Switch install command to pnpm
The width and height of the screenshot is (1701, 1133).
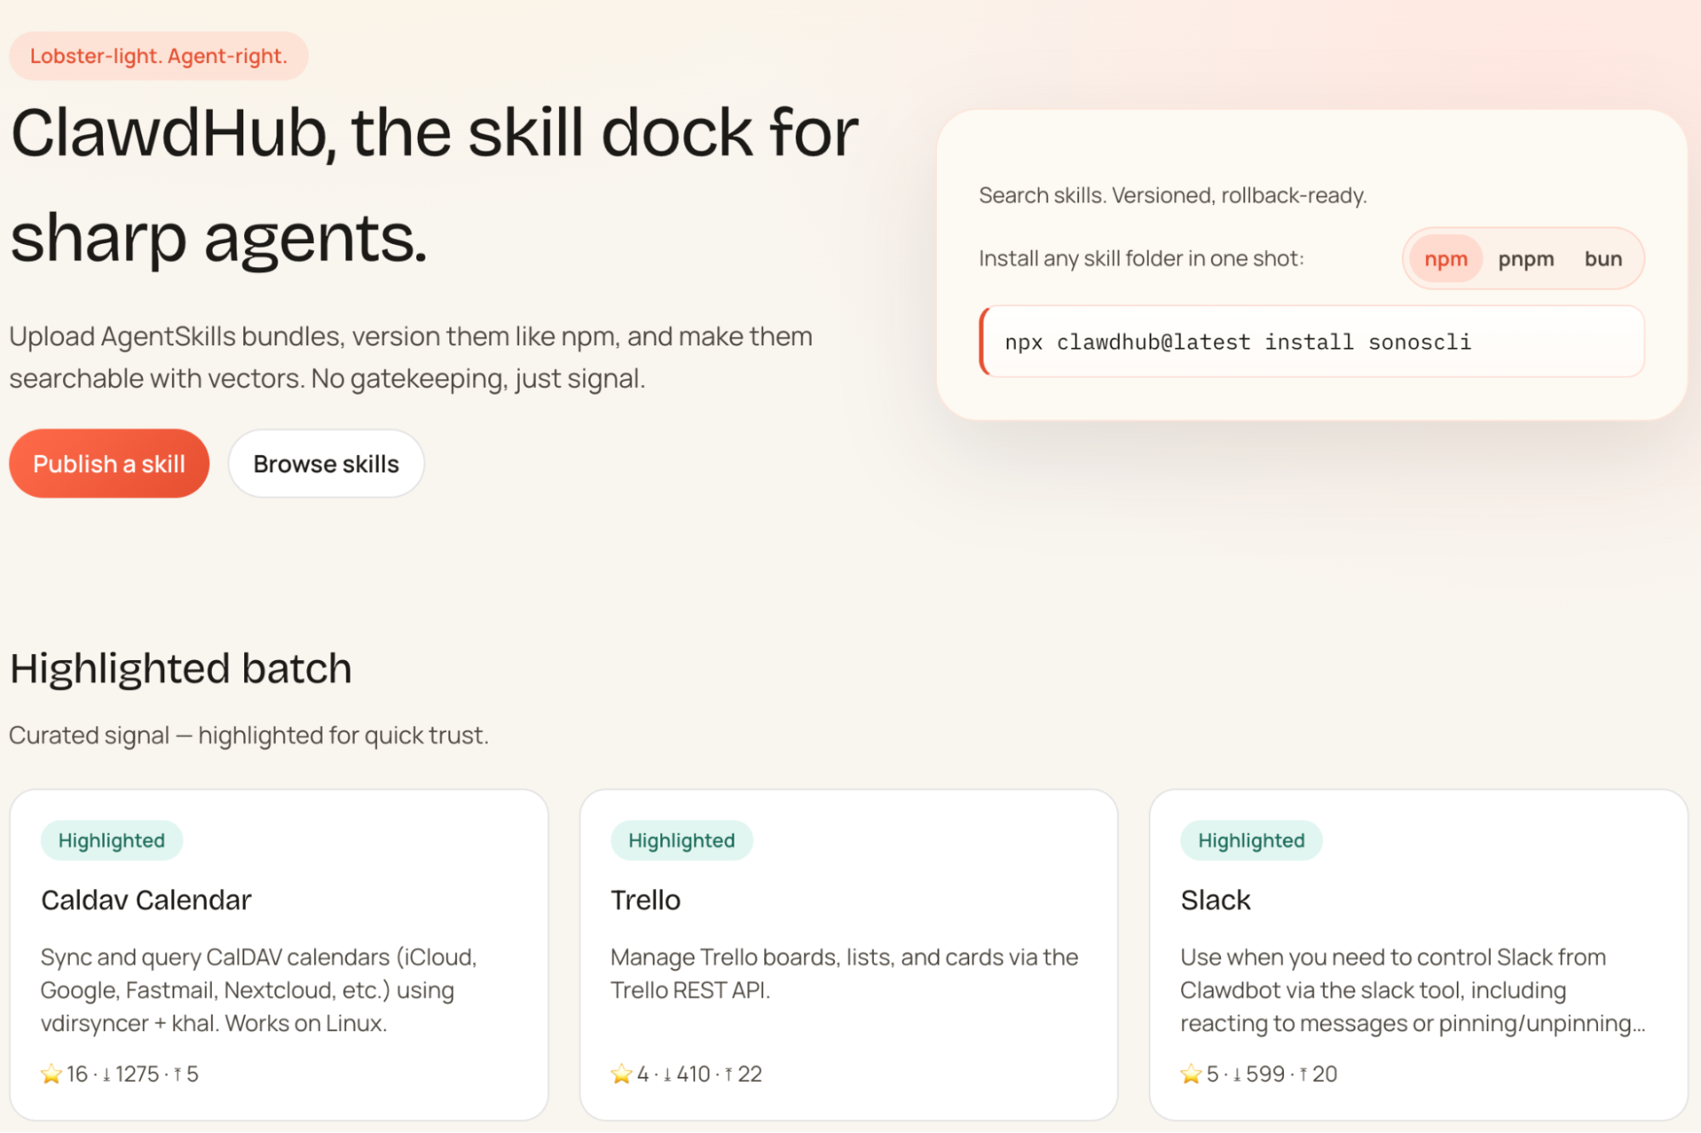[x=1527, y=259]
